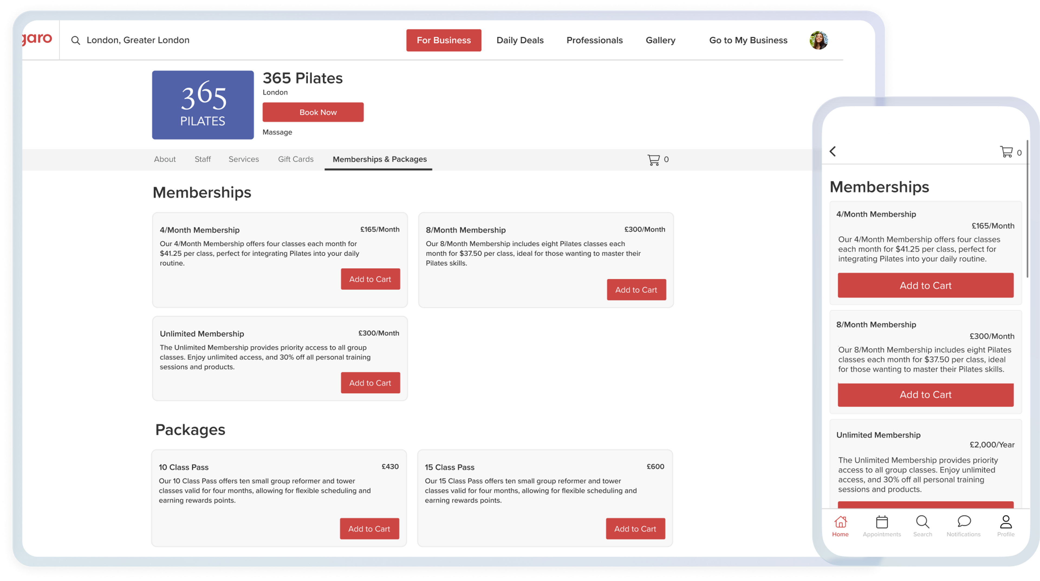The width and height of the screenshot is (1040, 581).
Task: Switch to the Staff tab
Action: pos(202,159)
